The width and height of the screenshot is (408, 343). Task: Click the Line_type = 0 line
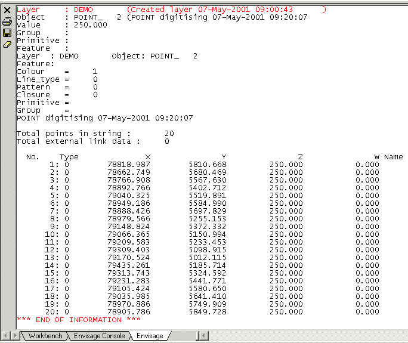tap(57, 79)
